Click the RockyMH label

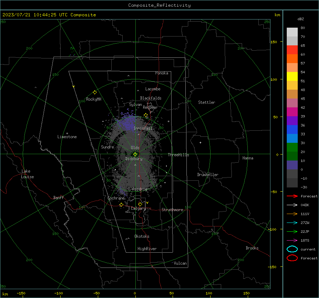(94, 99)
